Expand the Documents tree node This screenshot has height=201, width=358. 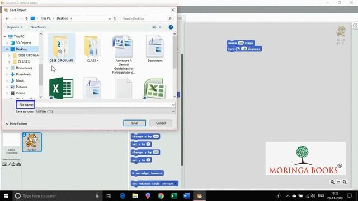point(7,68)
